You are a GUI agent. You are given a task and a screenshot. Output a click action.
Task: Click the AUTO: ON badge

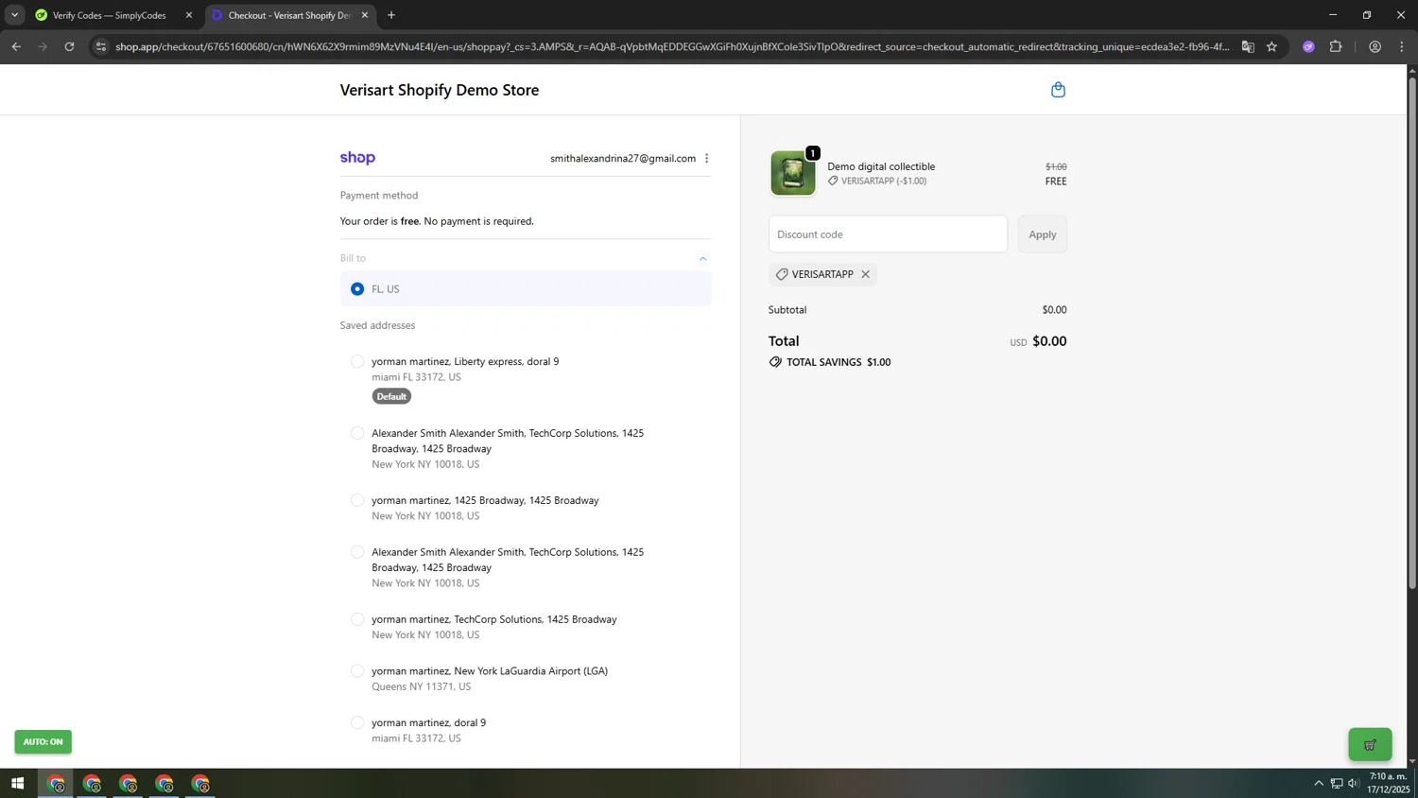point(43,741)
